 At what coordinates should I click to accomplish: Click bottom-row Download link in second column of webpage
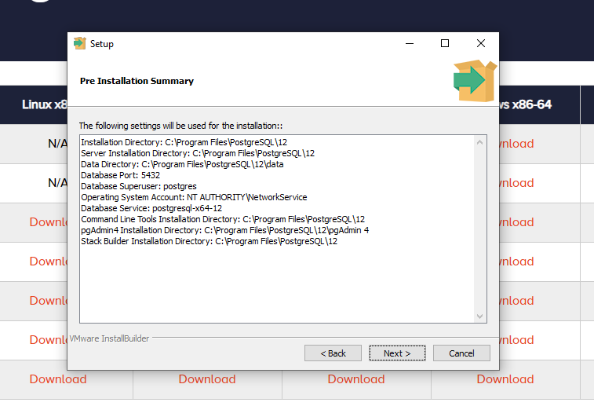(207, 379)
